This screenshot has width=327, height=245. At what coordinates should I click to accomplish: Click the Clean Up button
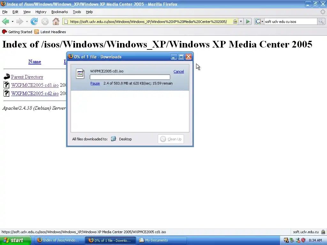coord(171,139)
